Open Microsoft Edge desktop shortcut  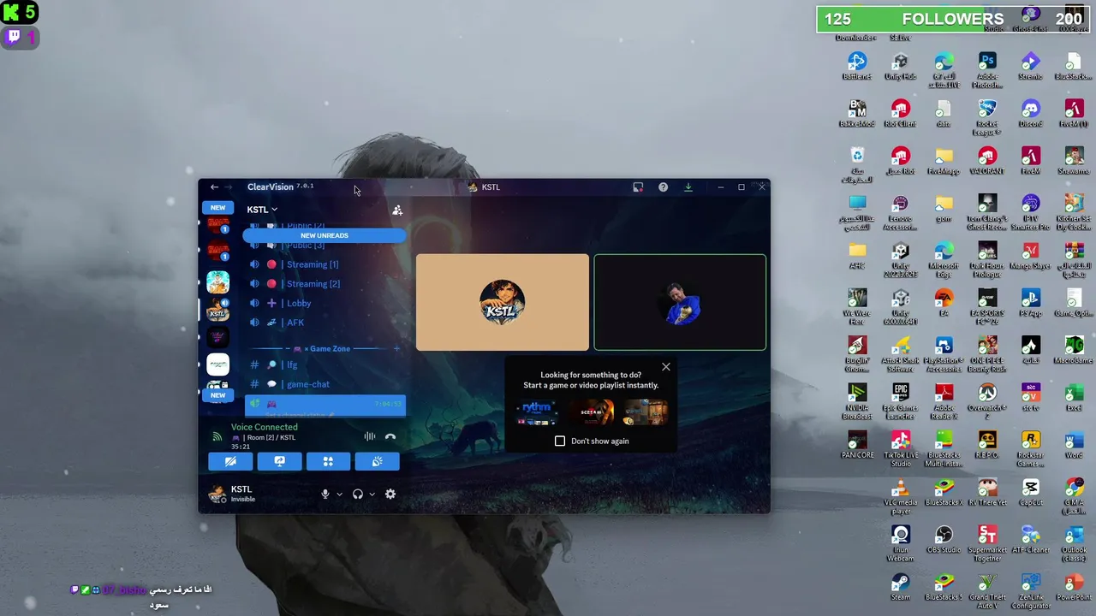[x=944, y=258]
